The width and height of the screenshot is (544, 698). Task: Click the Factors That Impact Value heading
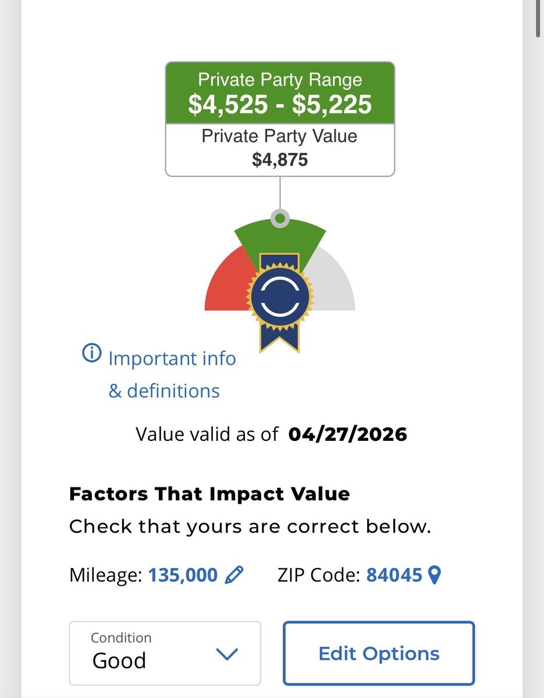tap(209, 494)
